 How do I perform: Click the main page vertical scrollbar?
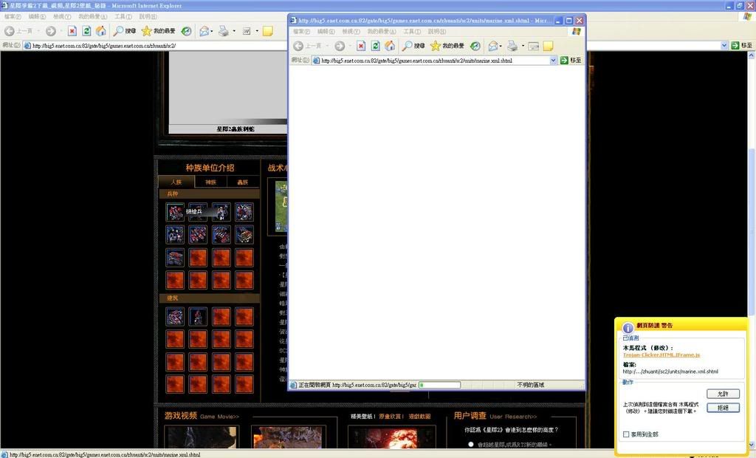point(751,250)
